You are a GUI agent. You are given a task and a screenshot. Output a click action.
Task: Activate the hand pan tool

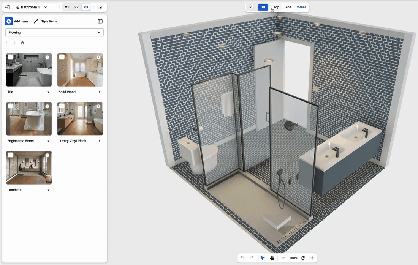272,258
